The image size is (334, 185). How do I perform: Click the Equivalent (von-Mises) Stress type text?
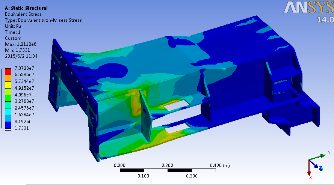tap(43, 20)
